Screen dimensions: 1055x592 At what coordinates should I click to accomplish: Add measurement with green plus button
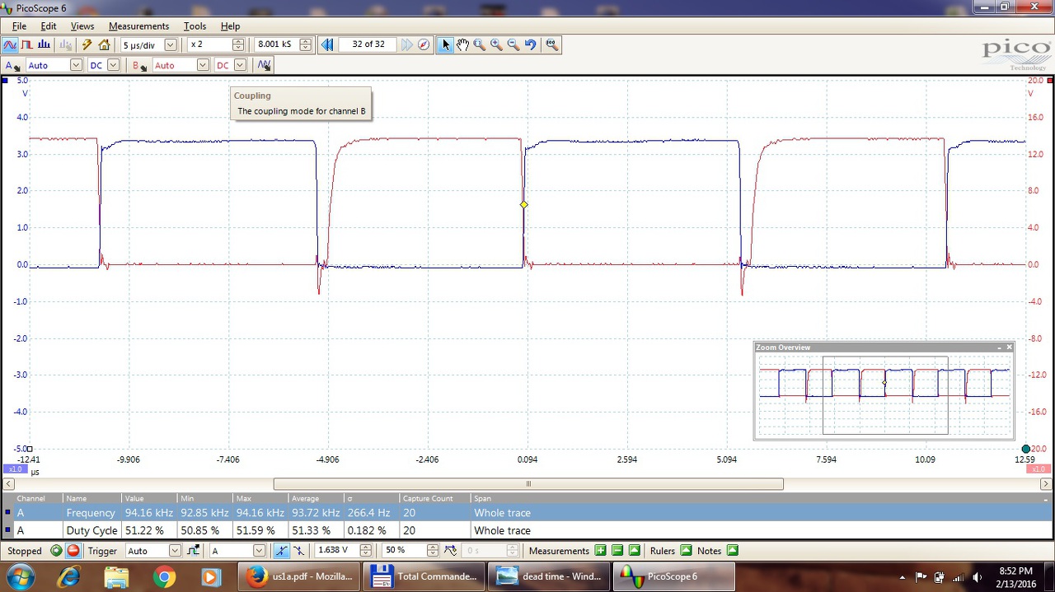tap(600, 551)
